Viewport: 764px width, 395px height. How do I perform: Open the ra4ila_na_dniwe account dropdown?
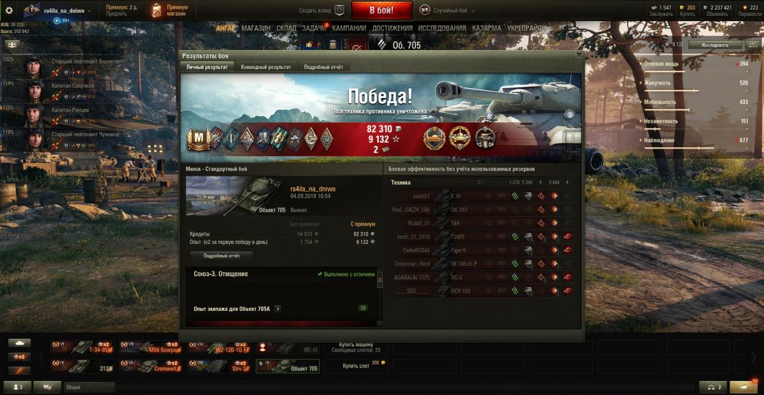point(67,11)
